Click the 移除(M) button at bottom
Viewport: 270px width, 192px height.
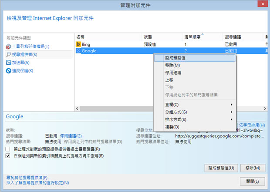tap(253, 168)
